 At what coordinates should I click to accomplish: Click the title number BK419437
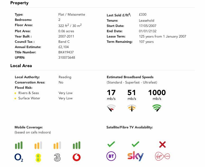pyautogui.click(x=66, y=52)
